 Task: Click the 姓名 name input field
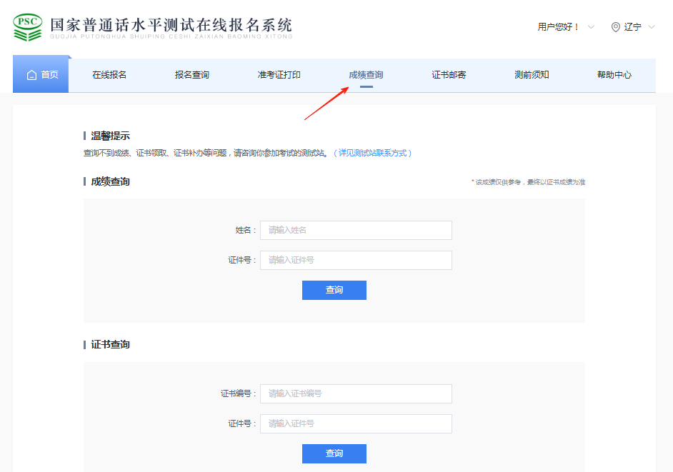click(355, 230)
